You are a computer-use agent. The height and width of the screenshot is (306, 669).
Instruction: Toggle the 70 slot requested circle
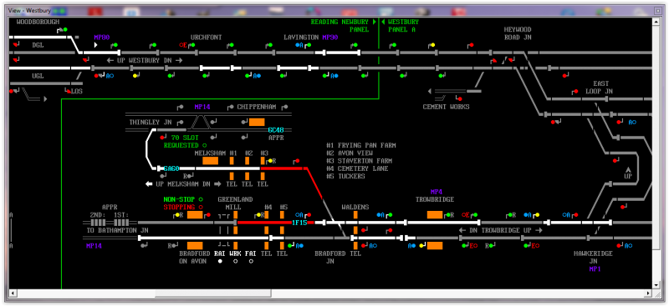[x=204, y=145]
